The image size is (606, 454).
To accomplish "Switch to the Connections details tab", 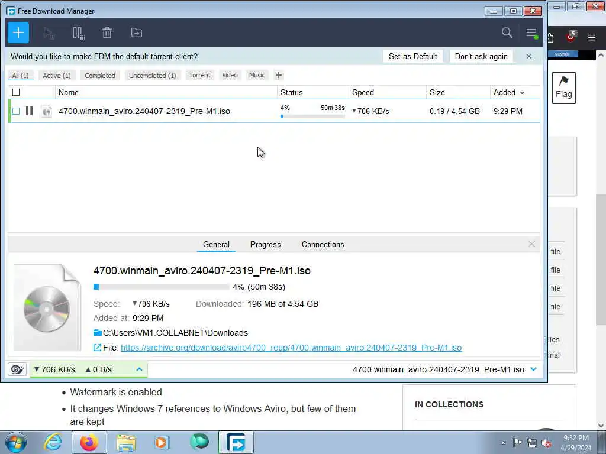I will click(x=323, y=244).
